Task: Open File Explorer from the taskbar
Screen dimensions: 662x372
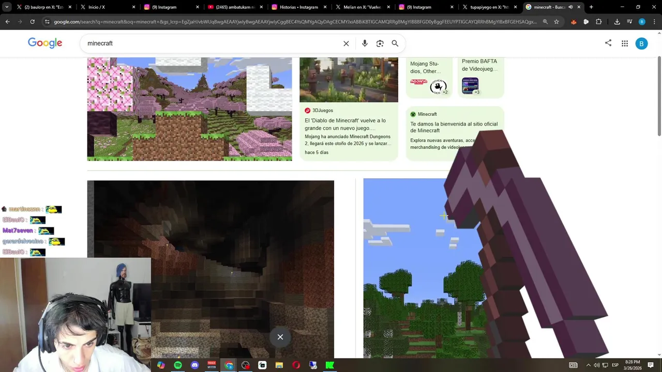Action: pyautogui.click(x=279, y=365)
